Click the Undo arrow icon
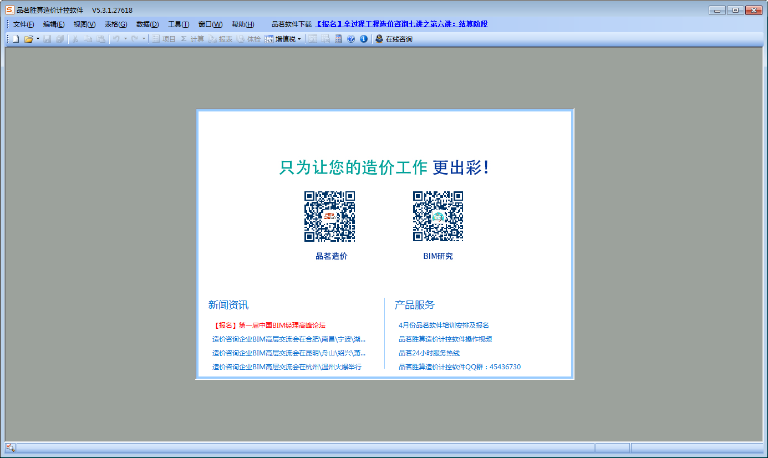This screenshot has width=768, height=458. click(116, 39)
